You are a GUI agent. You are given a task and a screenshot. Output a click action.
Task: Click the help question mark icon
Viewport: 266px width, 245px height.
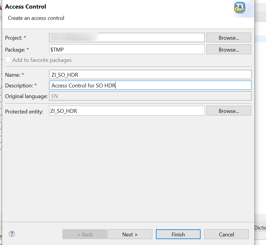click(x=12, y=234)
